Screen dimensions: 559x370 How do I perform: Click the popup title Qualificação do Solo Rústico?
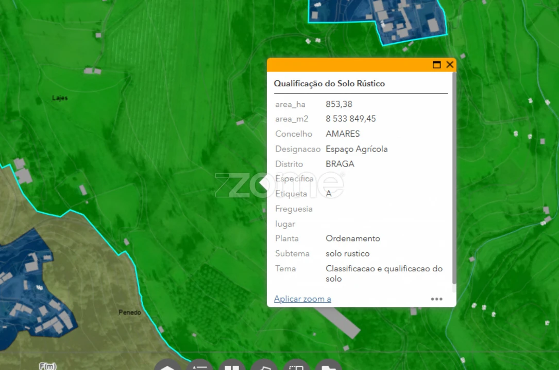pyautogui.click(x=330, y=83)
